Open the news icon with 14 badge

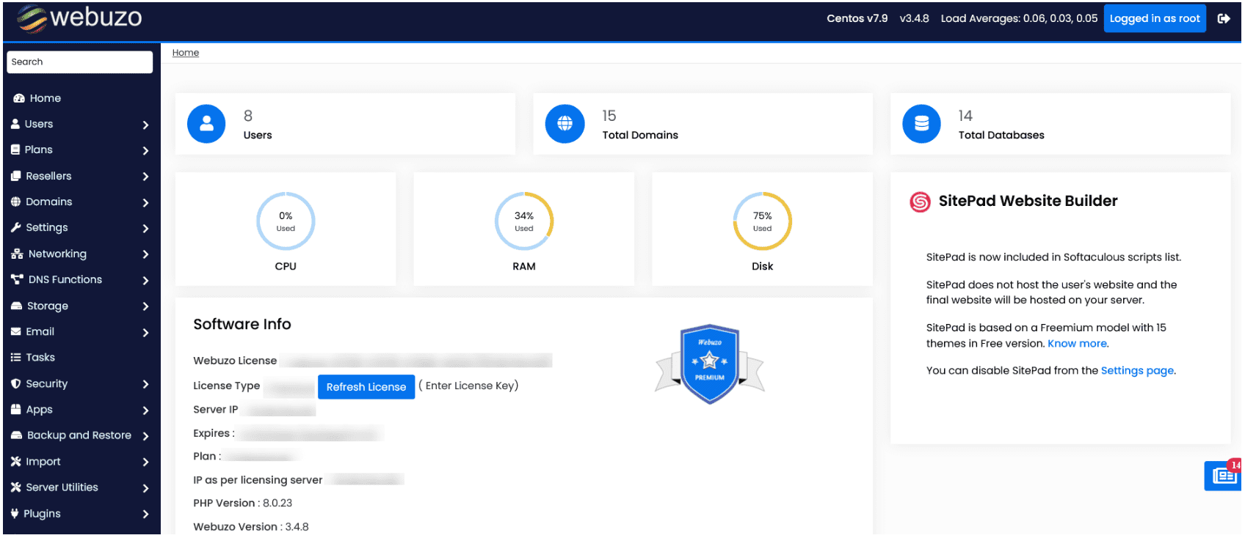tap(1223, 475)
